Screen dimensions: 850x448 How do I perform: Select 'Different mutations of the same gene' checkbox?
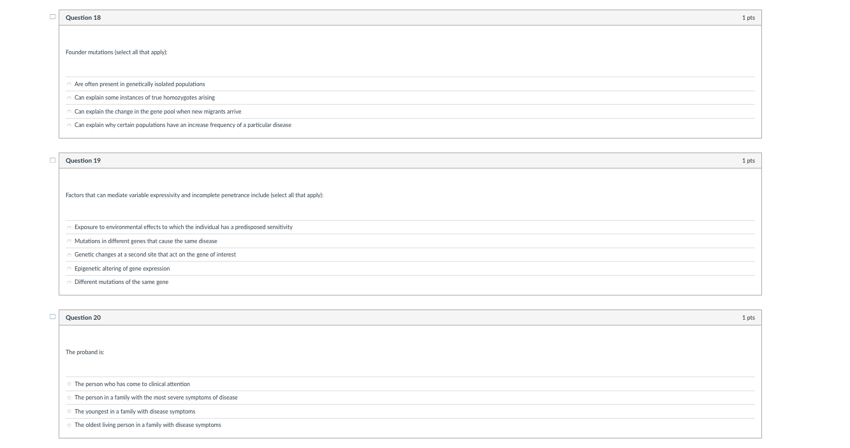[x=69, y=283]
